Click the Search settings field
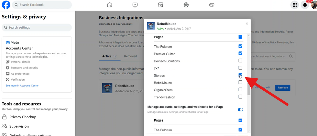 click(37, 28)
